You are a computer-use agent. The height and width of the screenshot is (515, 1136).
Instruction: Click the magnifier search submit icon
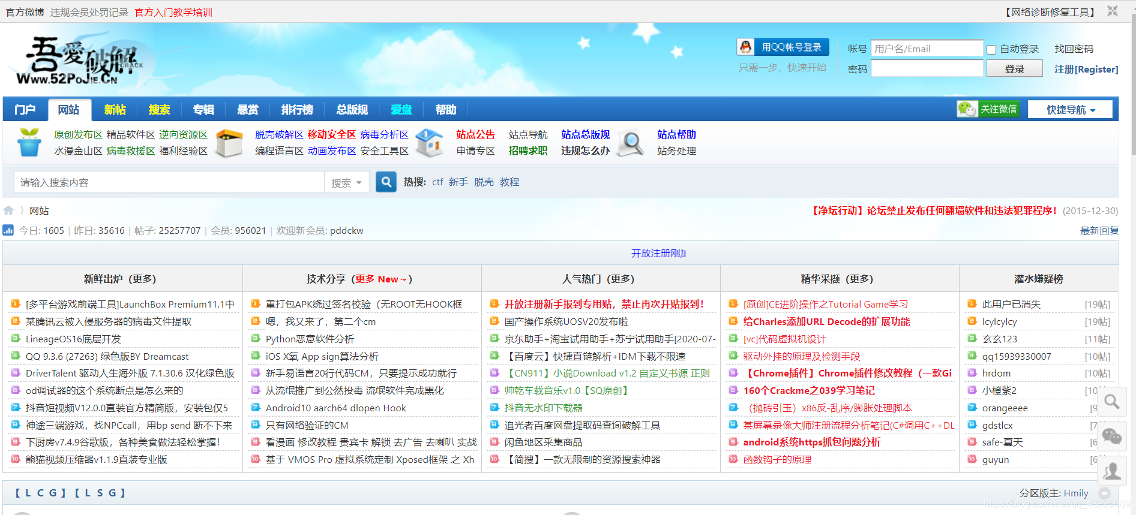386,182
